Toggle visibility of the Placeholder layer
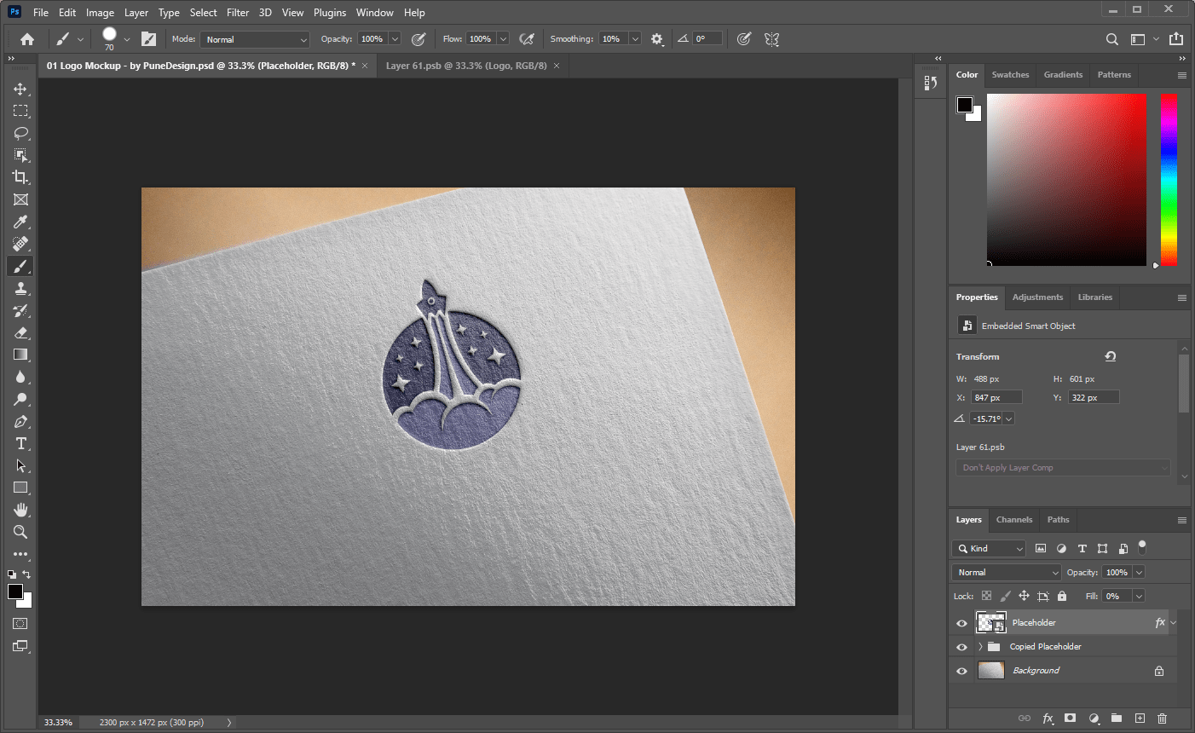The image size is (1195, 733). [x=961, y=622]
